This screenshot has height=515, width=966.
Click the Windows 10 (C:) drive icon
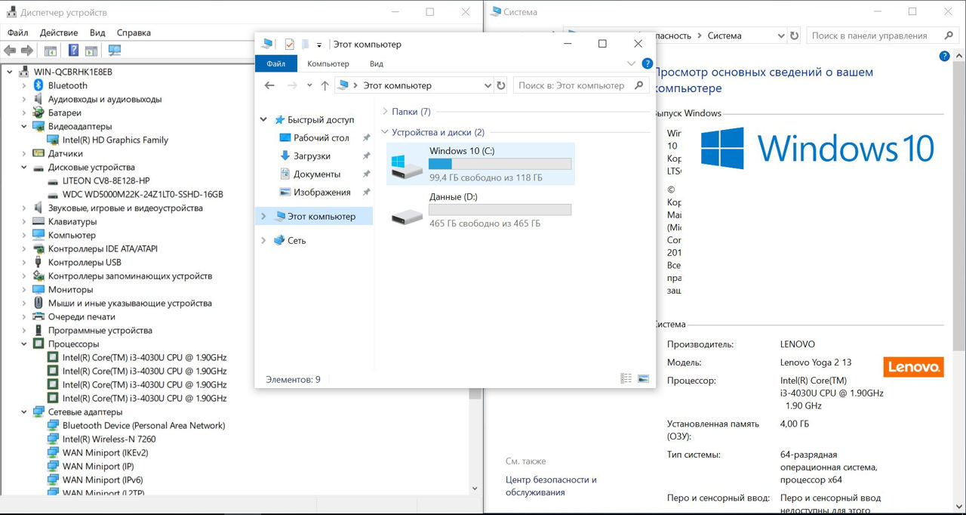[x=408, y=164]
